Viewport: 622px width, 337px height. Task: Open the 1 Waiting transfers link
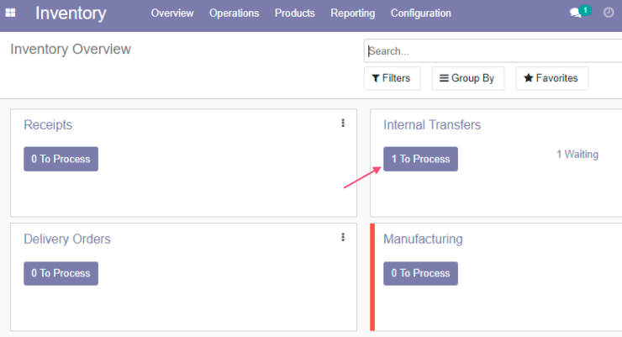pyautogui.click(x=577, y=155)
